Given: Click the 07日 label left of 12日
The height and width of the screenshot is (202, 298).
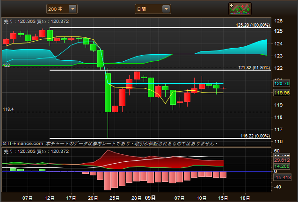Looking at the screenshot, I should pyautogui.click(x=27, y=198).
